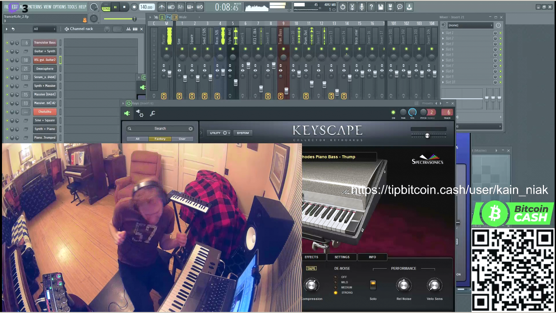This screenshot has width=556, height=313.
Task: Mute the Omnisphere channel
Action: tap(7, 69)
